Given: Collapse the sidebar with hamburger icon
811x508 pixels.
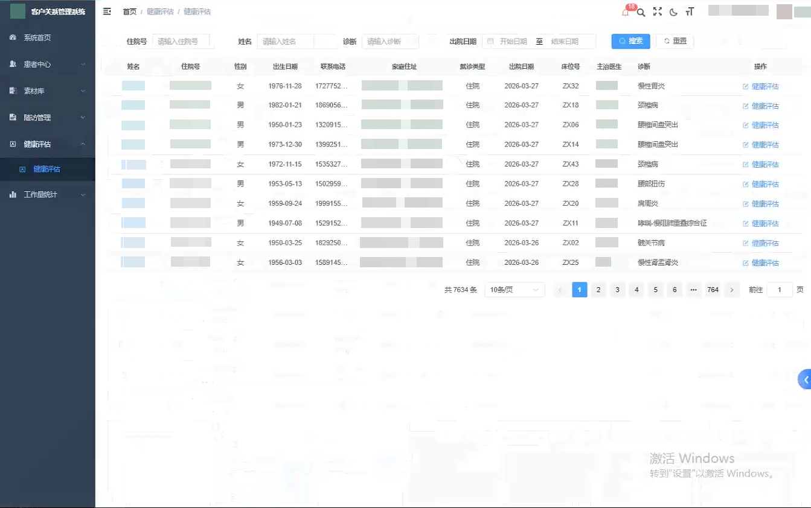Looking at the screenshot, I should pos(107,11).
